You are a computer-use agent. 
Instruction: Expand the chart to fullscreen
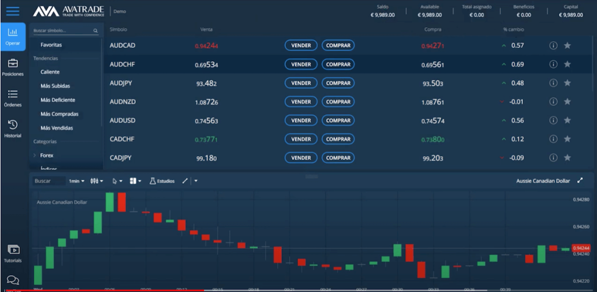580,181
